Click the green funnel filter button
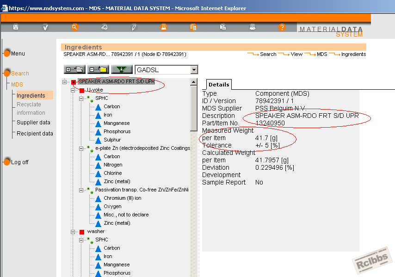395x277 pixels. (122, 69)
